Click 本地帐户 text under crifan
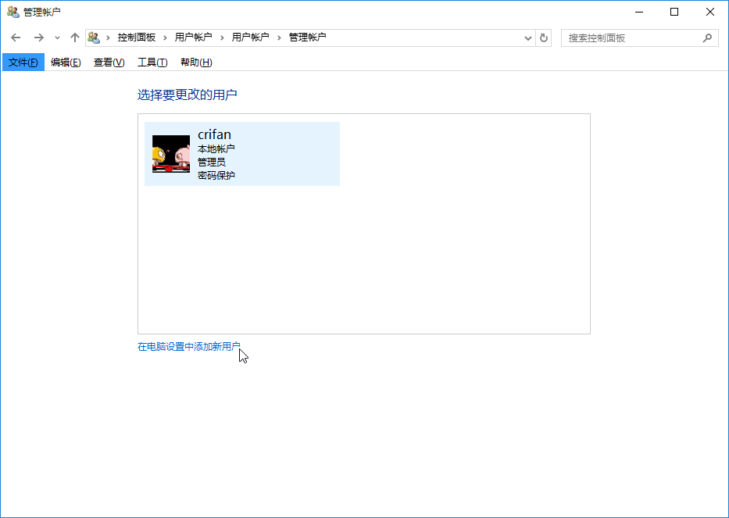The image size is (729, 518). (x=216, y=148)
